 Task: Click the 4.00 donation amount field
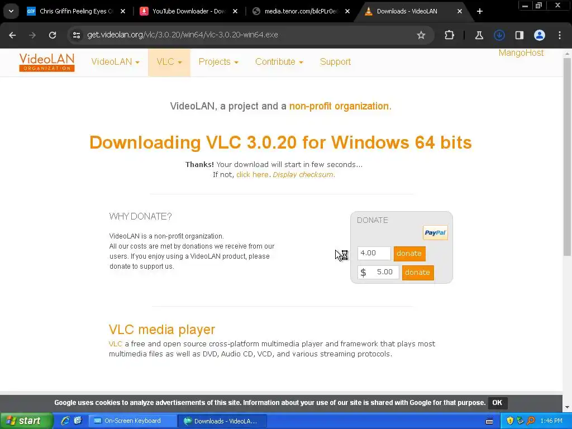pyautogui.click(x=374, y=253)
